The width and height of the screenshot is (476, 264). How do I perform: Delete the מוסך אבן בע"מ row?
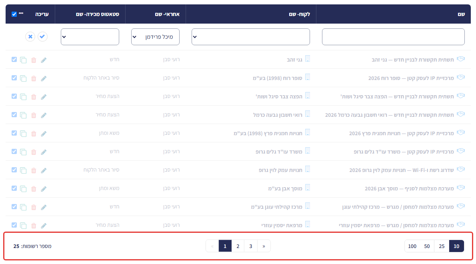coord(34,189)
